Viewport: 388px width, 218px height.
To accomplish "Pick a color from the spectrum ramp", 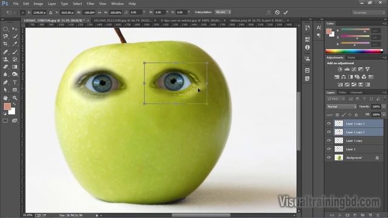I will point(354,51).
